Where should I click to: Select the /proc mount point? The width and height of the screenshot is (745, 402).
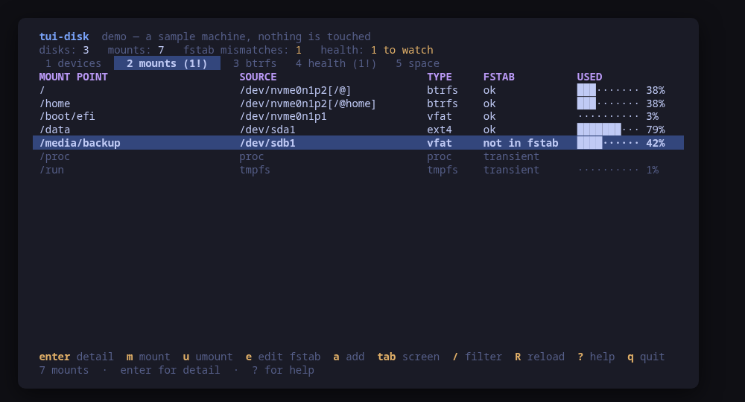(358, 156)
